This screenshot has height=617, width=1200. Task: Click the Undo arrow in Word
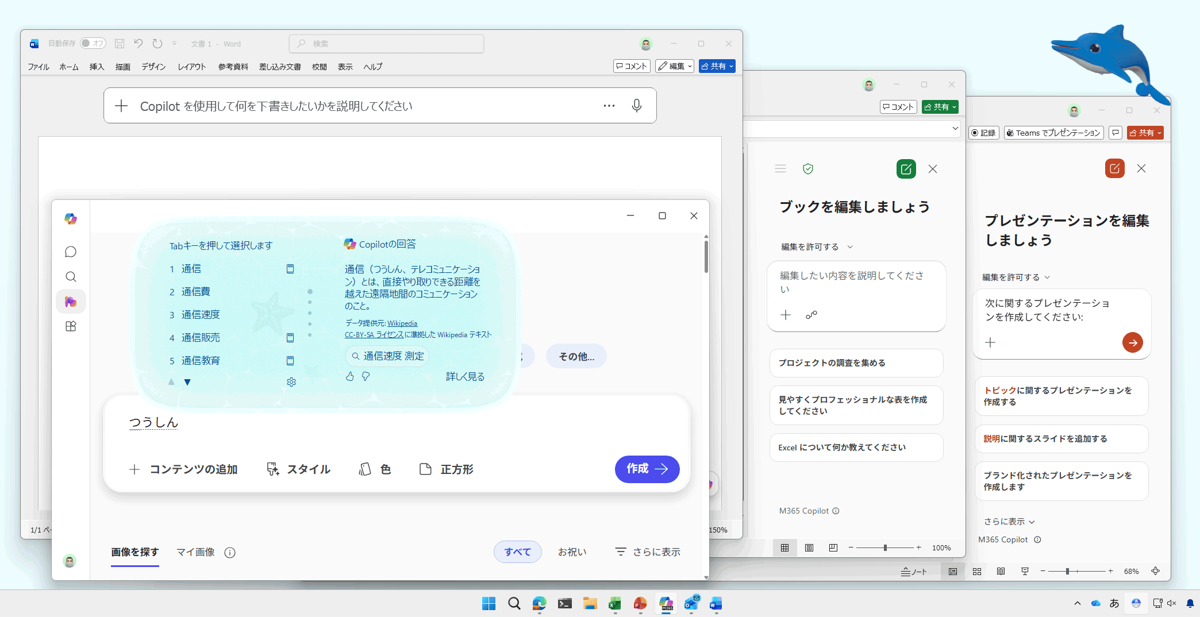[139, 44]
